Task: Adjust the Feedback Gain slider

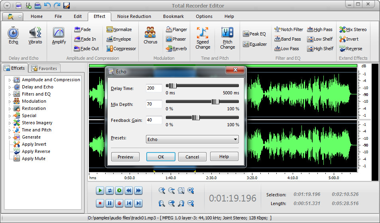Action: click(x=195, y=118)
